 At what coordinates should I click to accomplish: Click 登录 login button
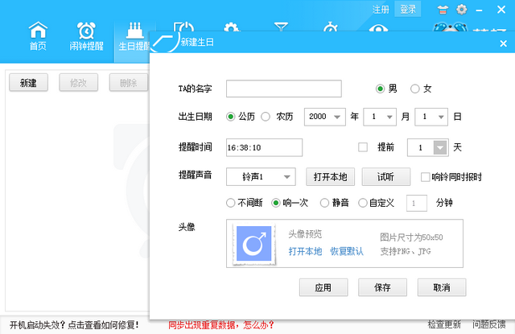(x=408, y=10)
